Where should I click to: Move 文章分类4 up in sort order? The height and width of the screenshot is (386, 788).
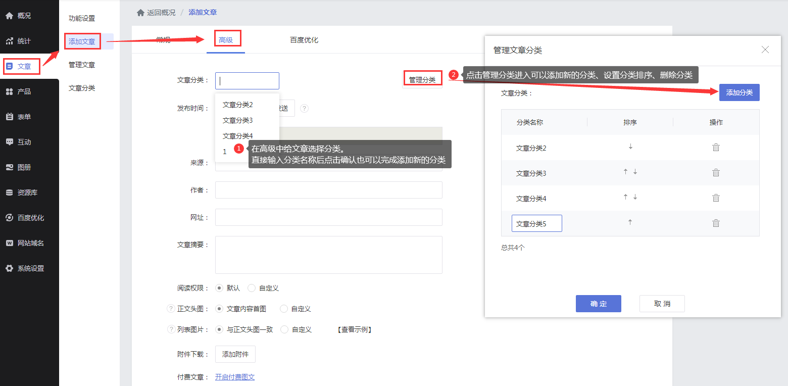coord(625,197)
